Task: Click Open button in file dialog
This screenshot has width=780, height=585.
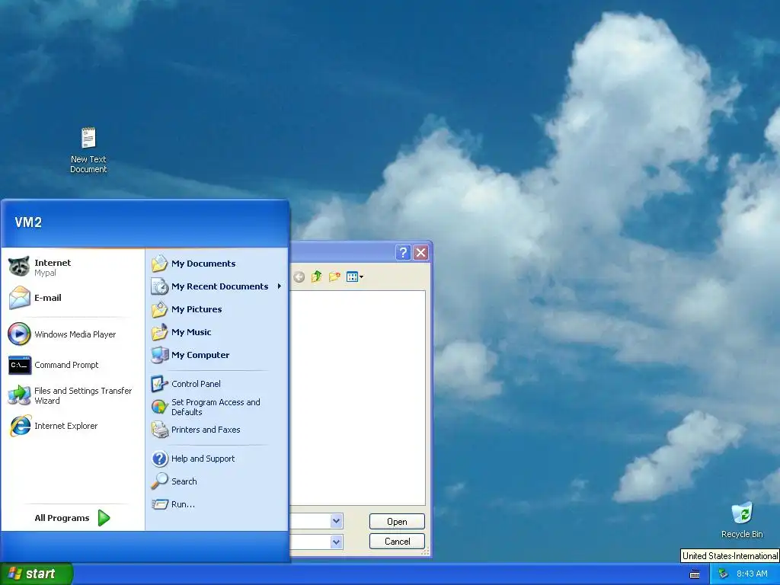Action: (x=397, y=521)
